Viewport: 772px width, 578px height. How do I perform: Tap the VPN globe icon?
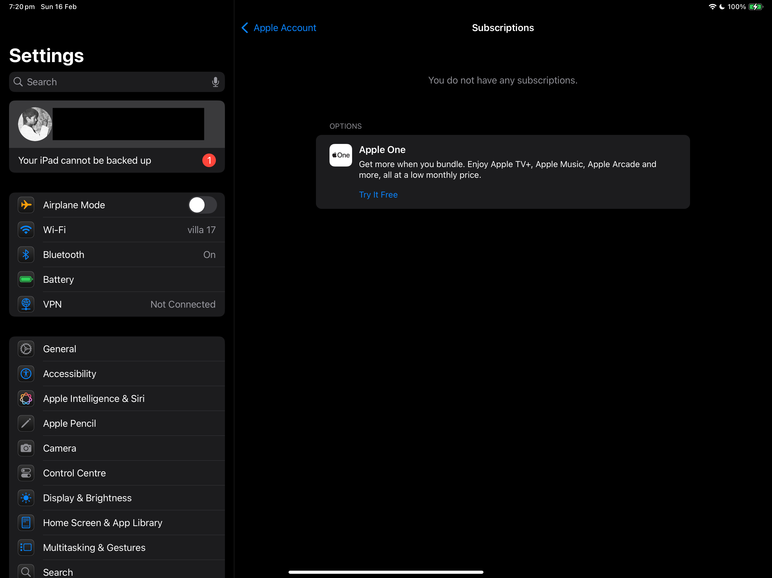point(26,304)
